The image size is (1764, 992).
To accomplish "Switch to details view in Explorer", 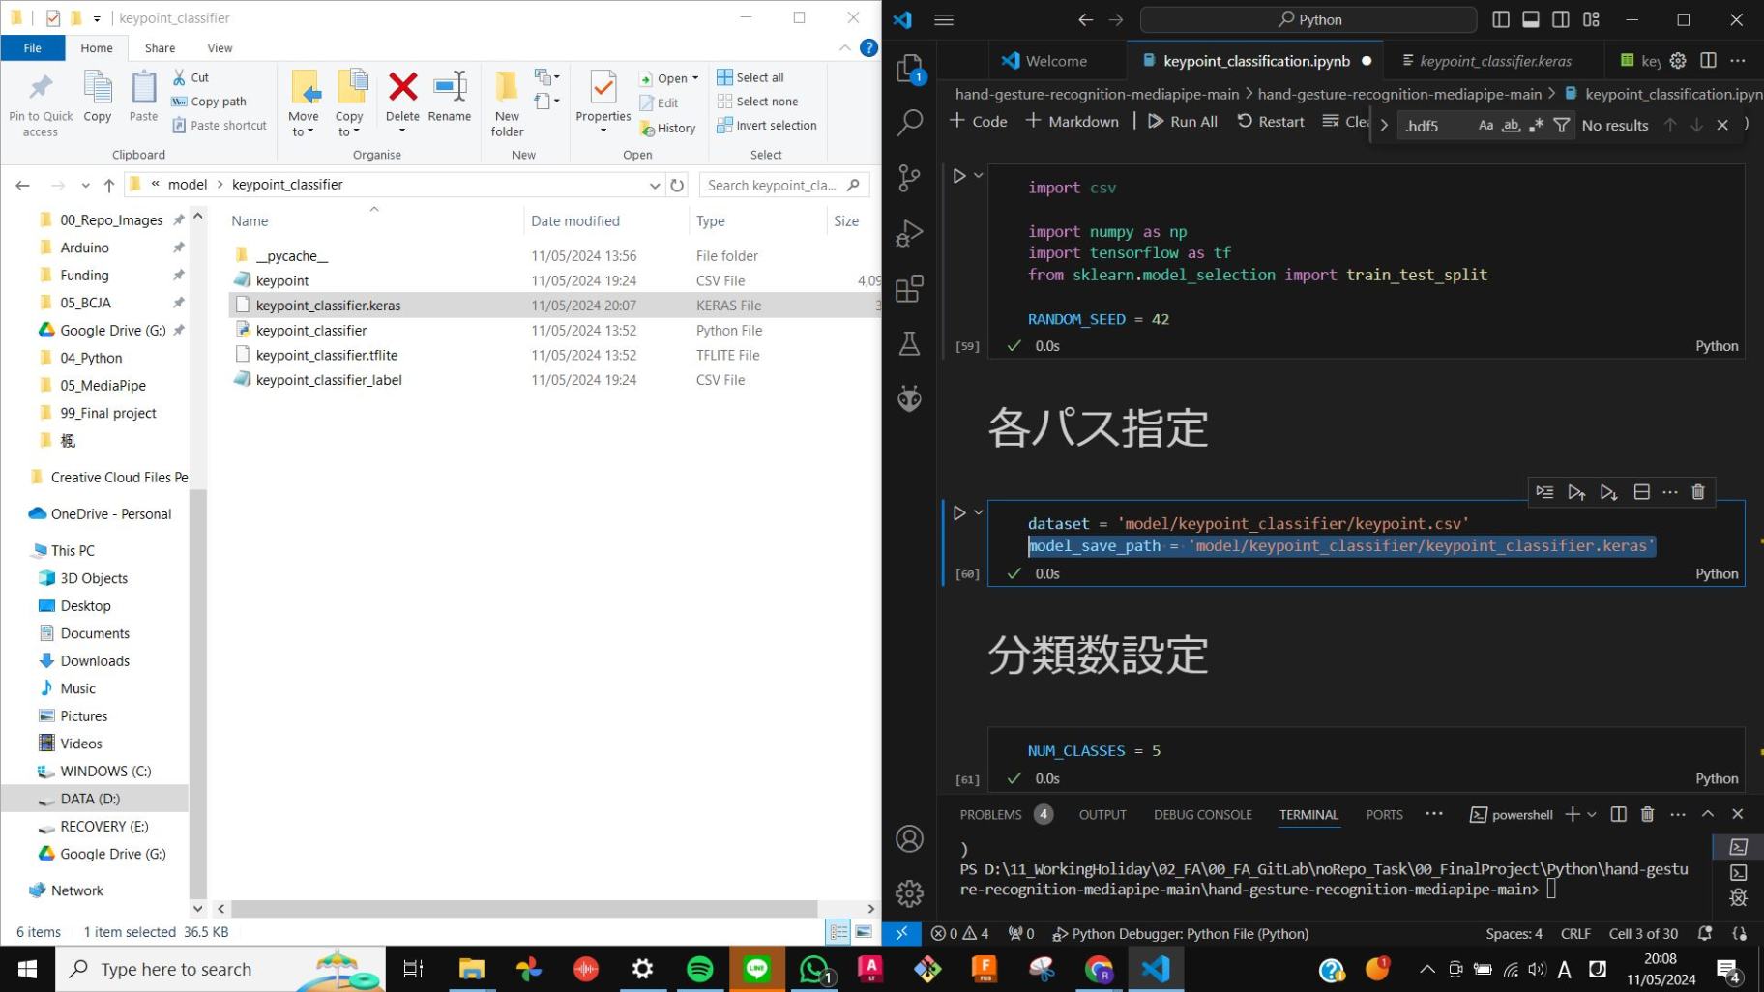I will 838,932.
